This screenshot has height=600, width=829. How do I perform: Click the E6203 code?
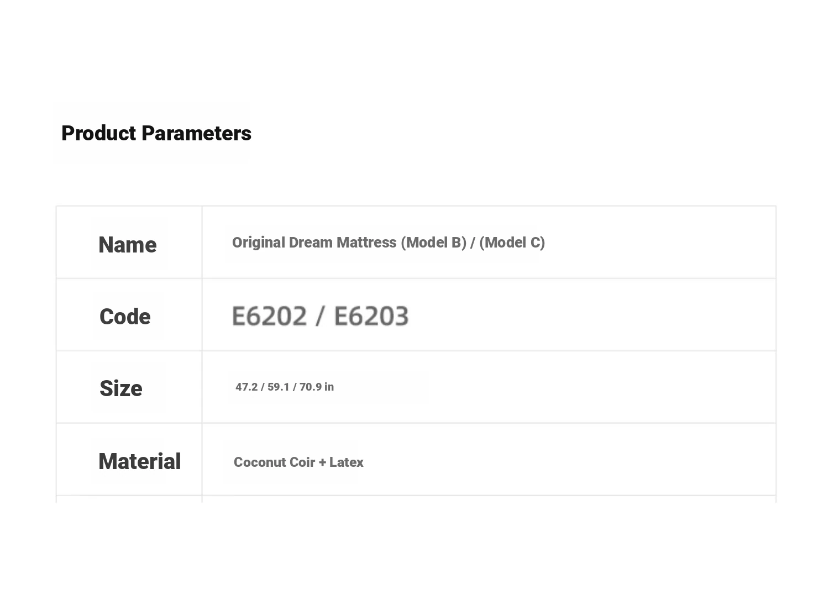coord(371,317)
